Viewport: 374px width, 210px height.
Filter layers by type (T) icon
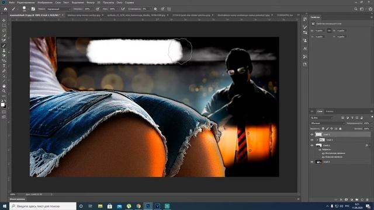(x=352, y=118)
